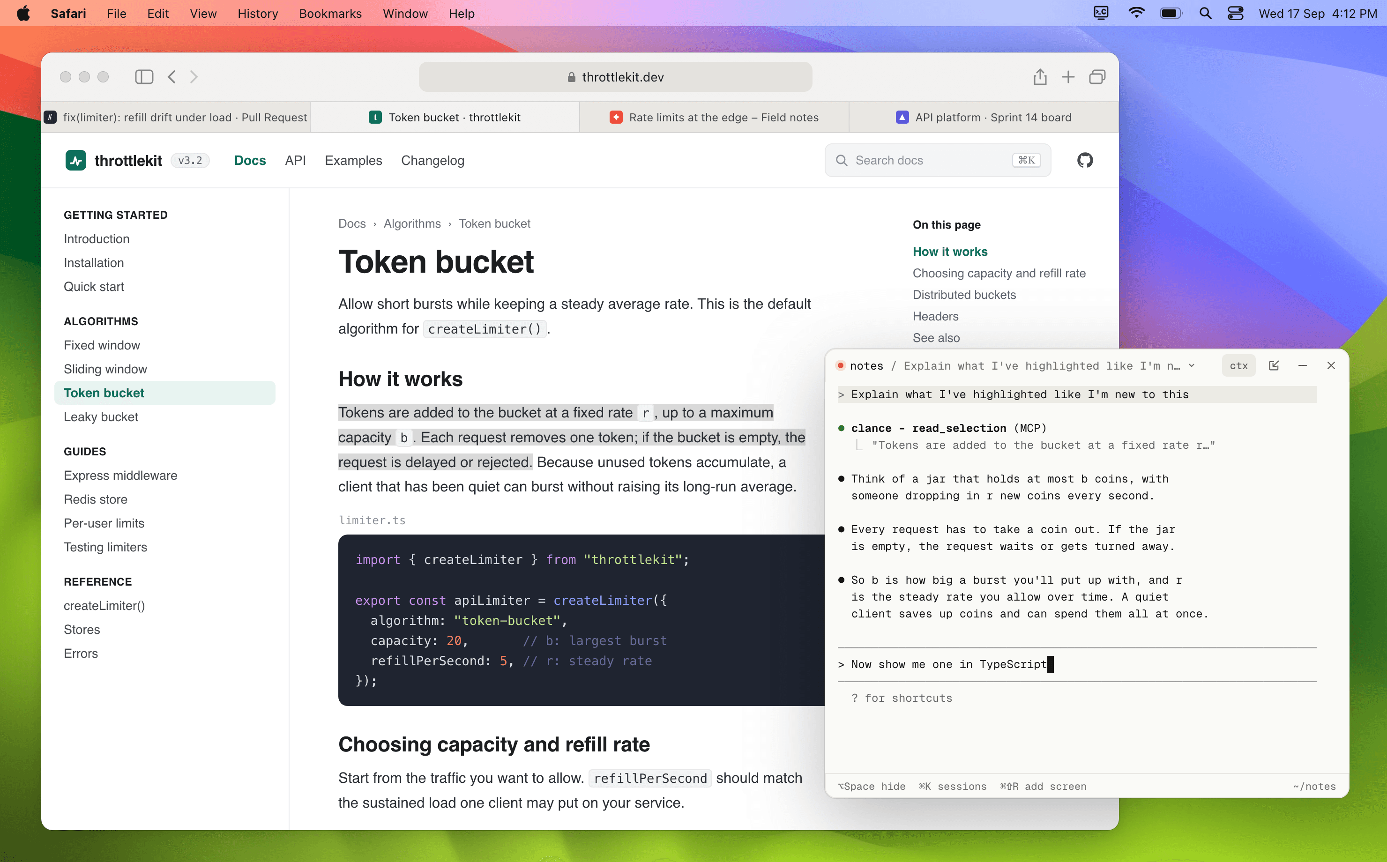The image size is (1387, 862).
Task: Toggle the Safari sidebar icon
Action: click(x=144, y=77)
